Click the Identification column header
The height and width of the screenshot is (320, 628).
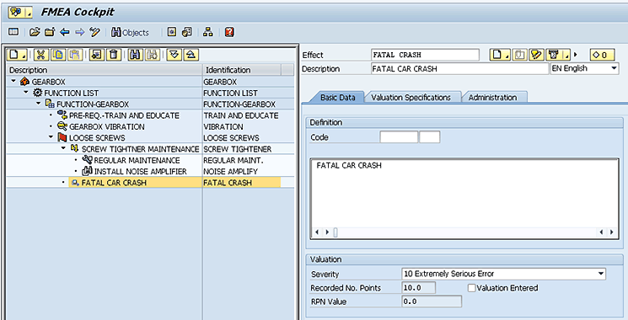(x=242, y=70)
